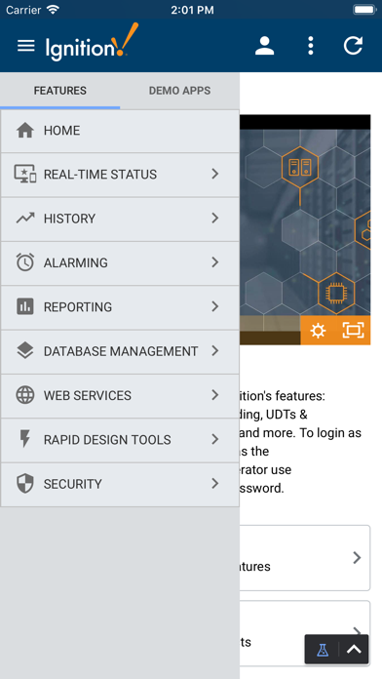Click the History trend line icon
This screenshot has height=679, width=382.
tap(25, 219)
